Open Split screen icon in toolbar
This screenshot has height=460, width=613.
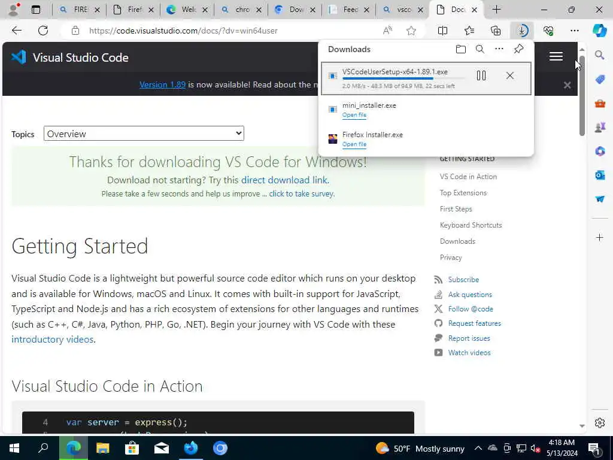pos(442,31)
